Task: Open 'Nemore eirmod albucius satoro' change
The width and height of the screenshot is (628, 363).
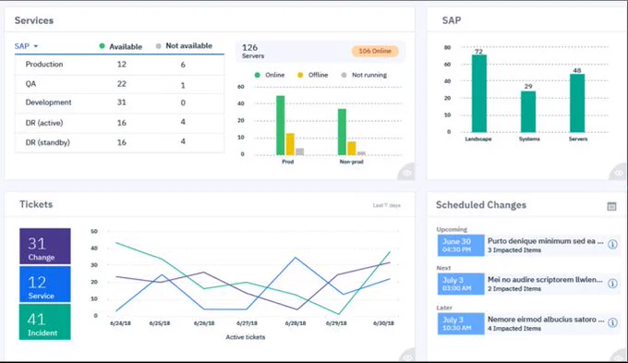Action: [546, 320]
